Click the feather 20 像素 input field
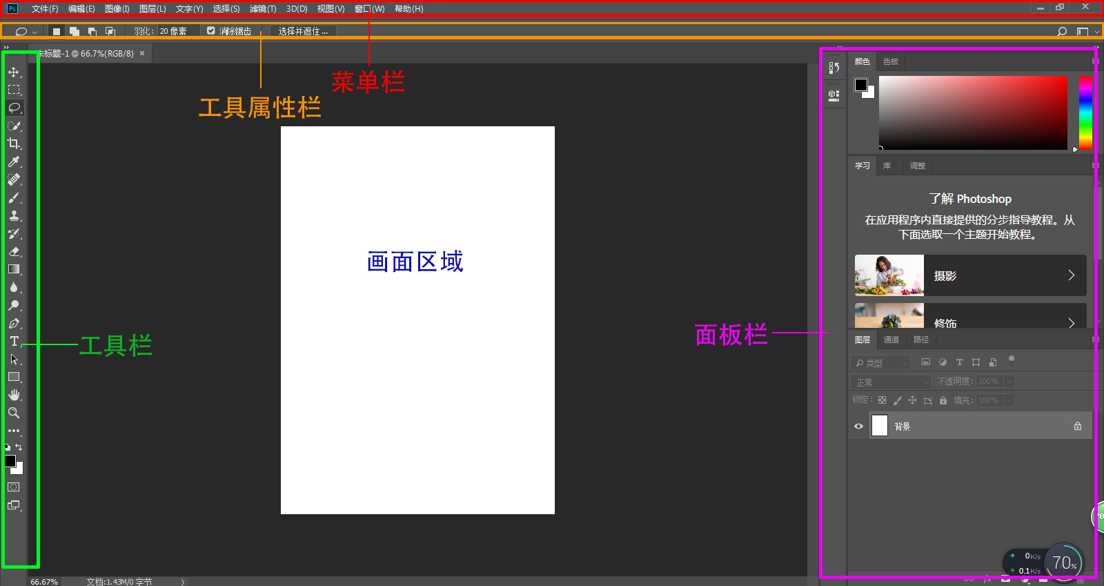Screen dimensions: 1104x586 177,31
